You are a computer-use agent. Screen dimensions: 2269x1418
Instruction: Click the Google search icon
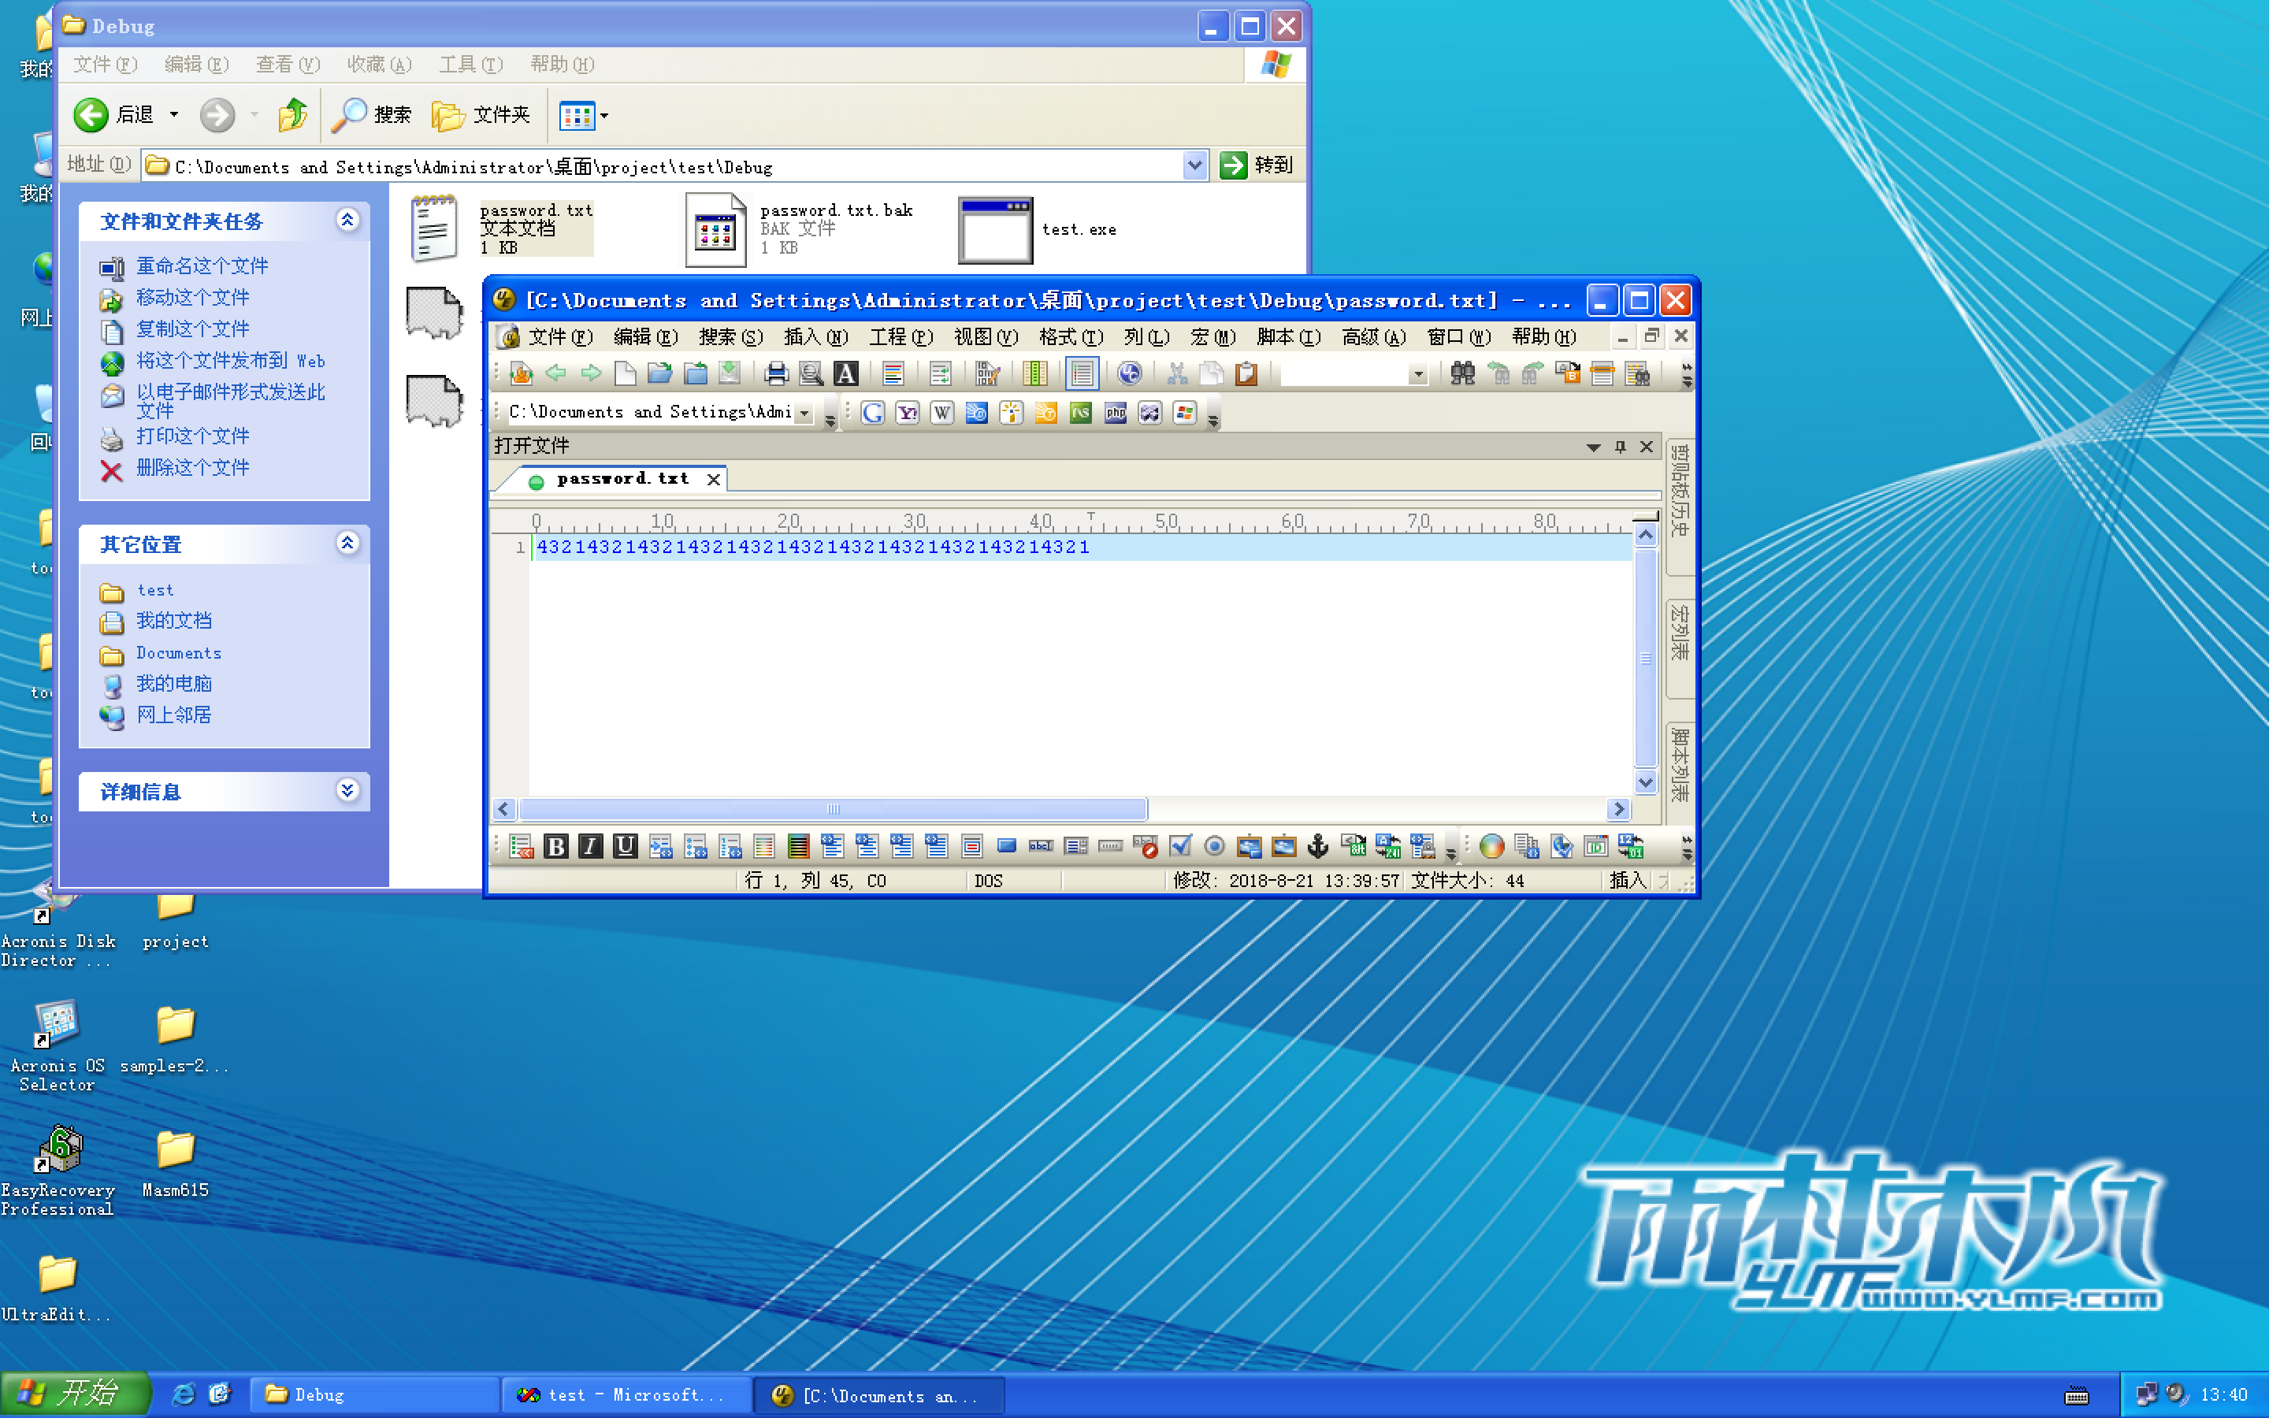873,413
